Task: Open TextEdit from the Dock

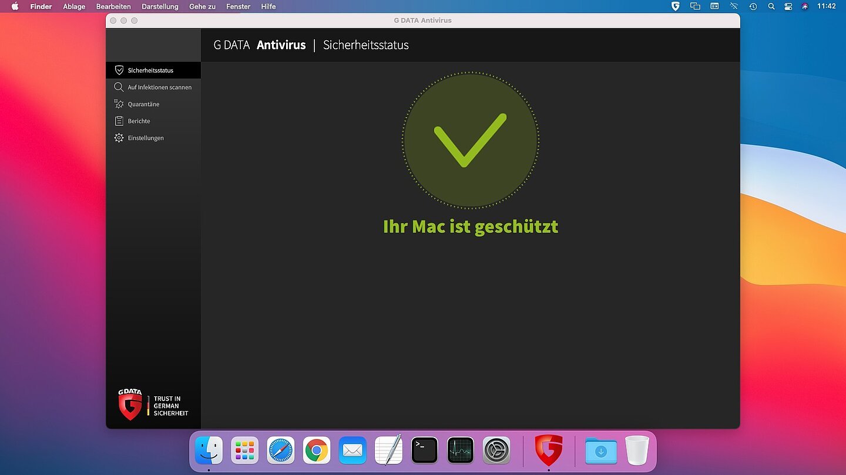Action: [388, 450]
